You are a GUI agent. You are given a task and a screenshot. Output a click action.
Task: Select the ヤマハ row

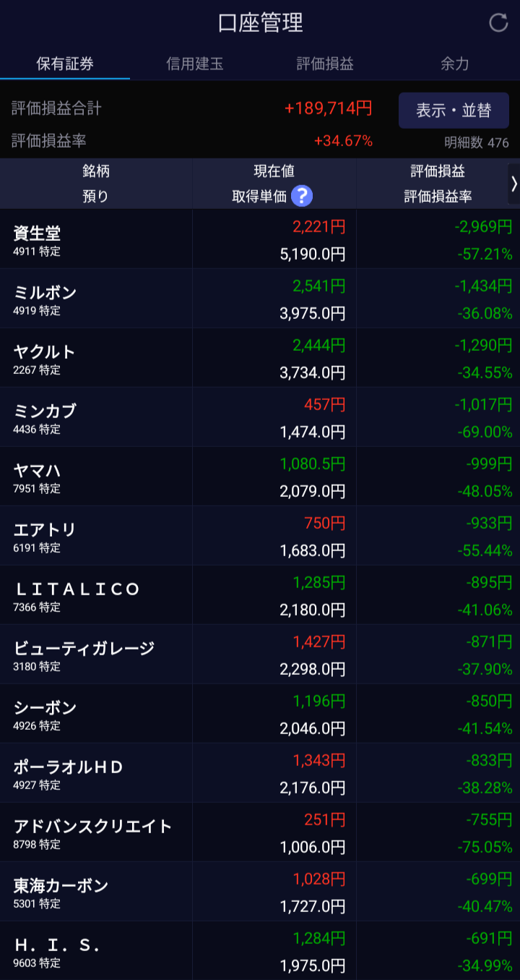click(x=260, y=477)
